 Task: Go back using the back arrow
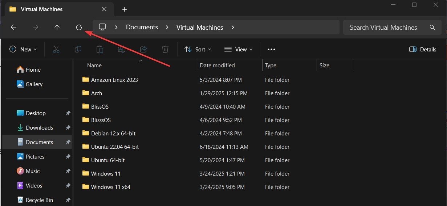pos(14,28)
